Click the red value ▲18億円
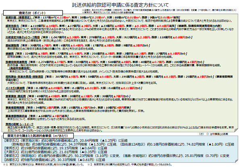Screen dimensions: 240x167 52,26
